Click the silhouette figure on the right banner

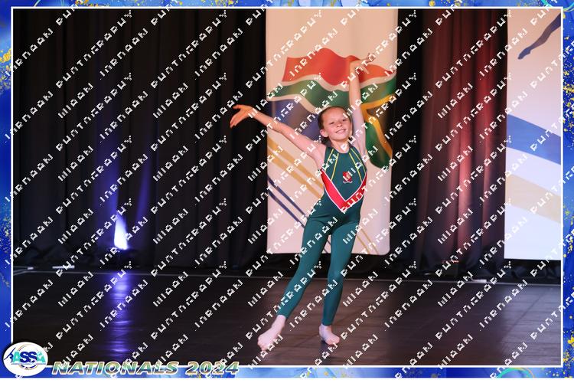[x=540, y=38]
